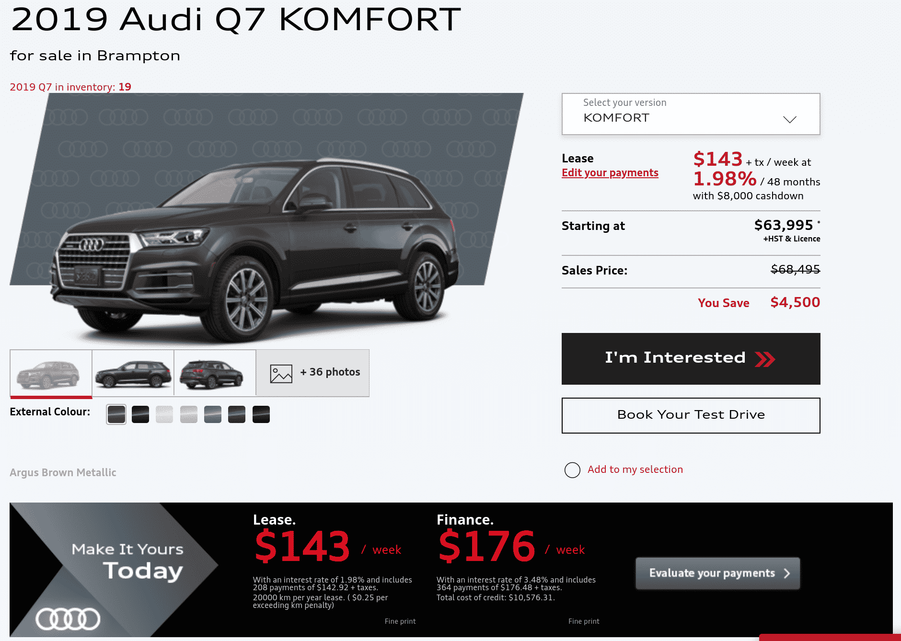
Task: Open the Lease fine print link
Action: pos(400,621)
